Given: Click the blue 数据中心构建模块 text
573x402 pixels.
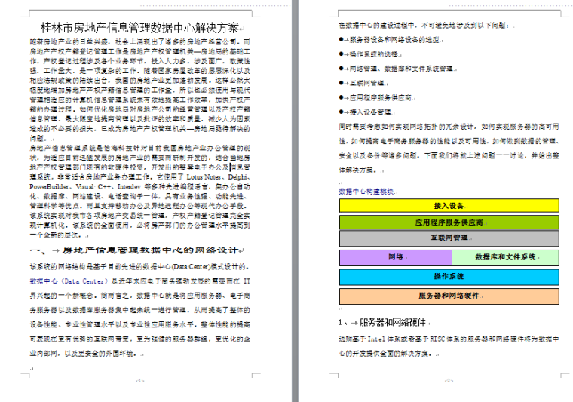Looking at the screenshot, I should pyautogui.click(x=366, y=192).
